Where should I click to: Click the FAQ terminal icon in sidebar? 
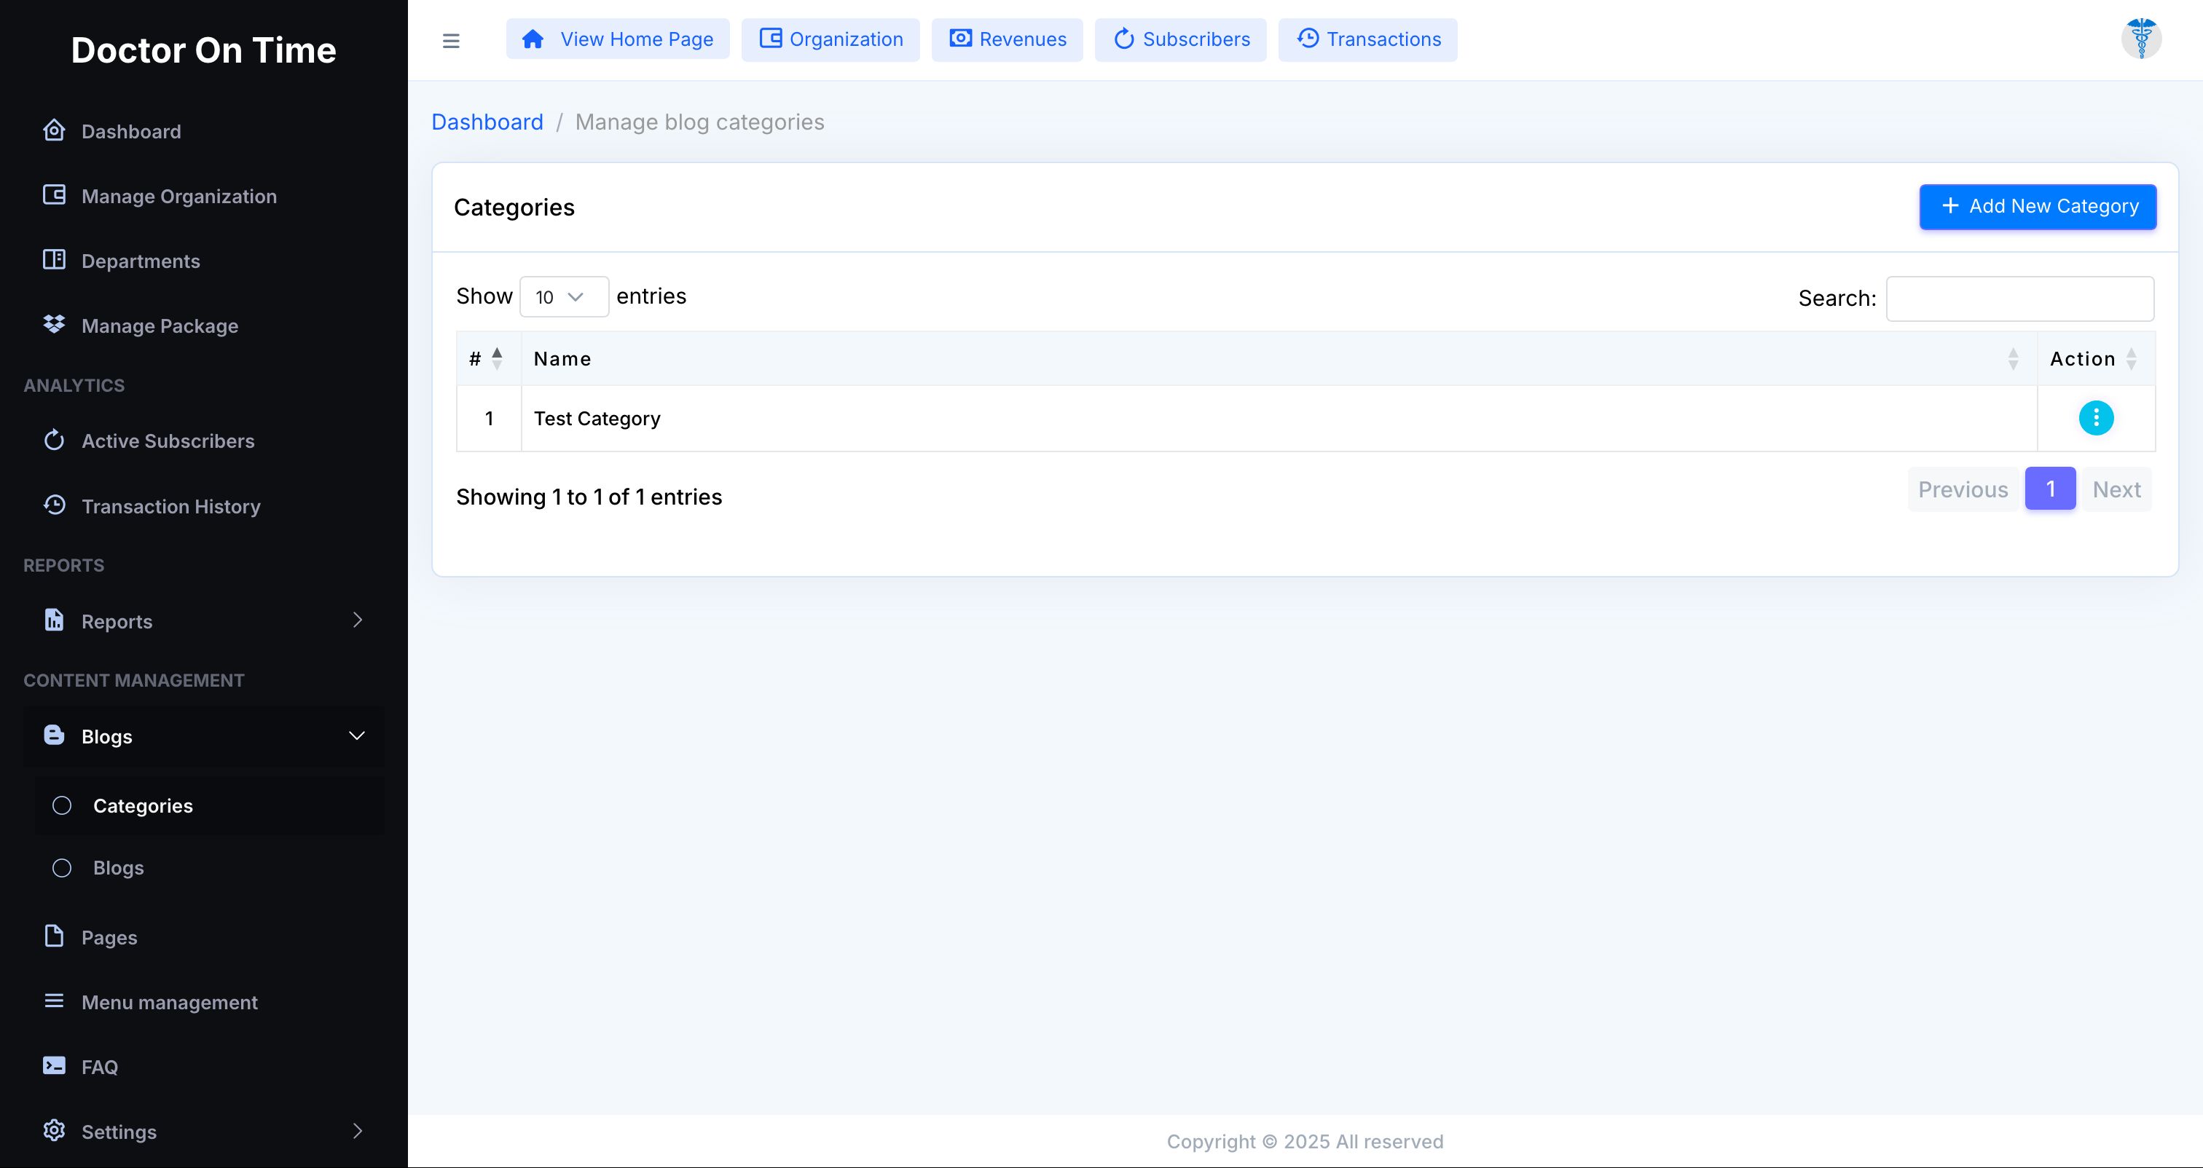(54, 1065)
